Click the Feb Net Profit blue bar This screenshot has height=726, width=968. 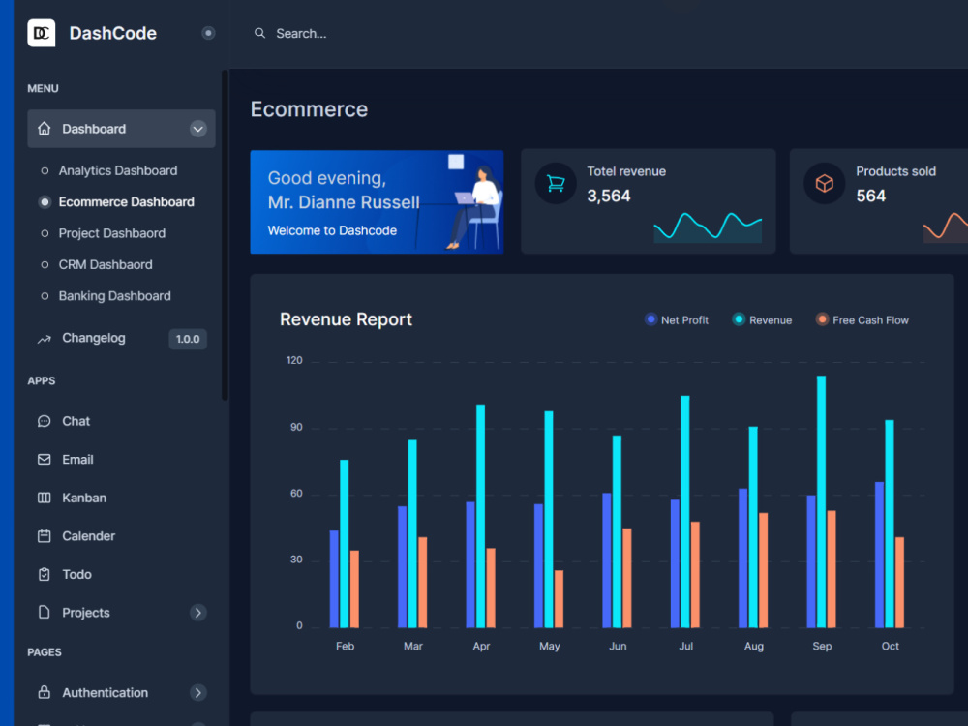(x=334, y=579)
